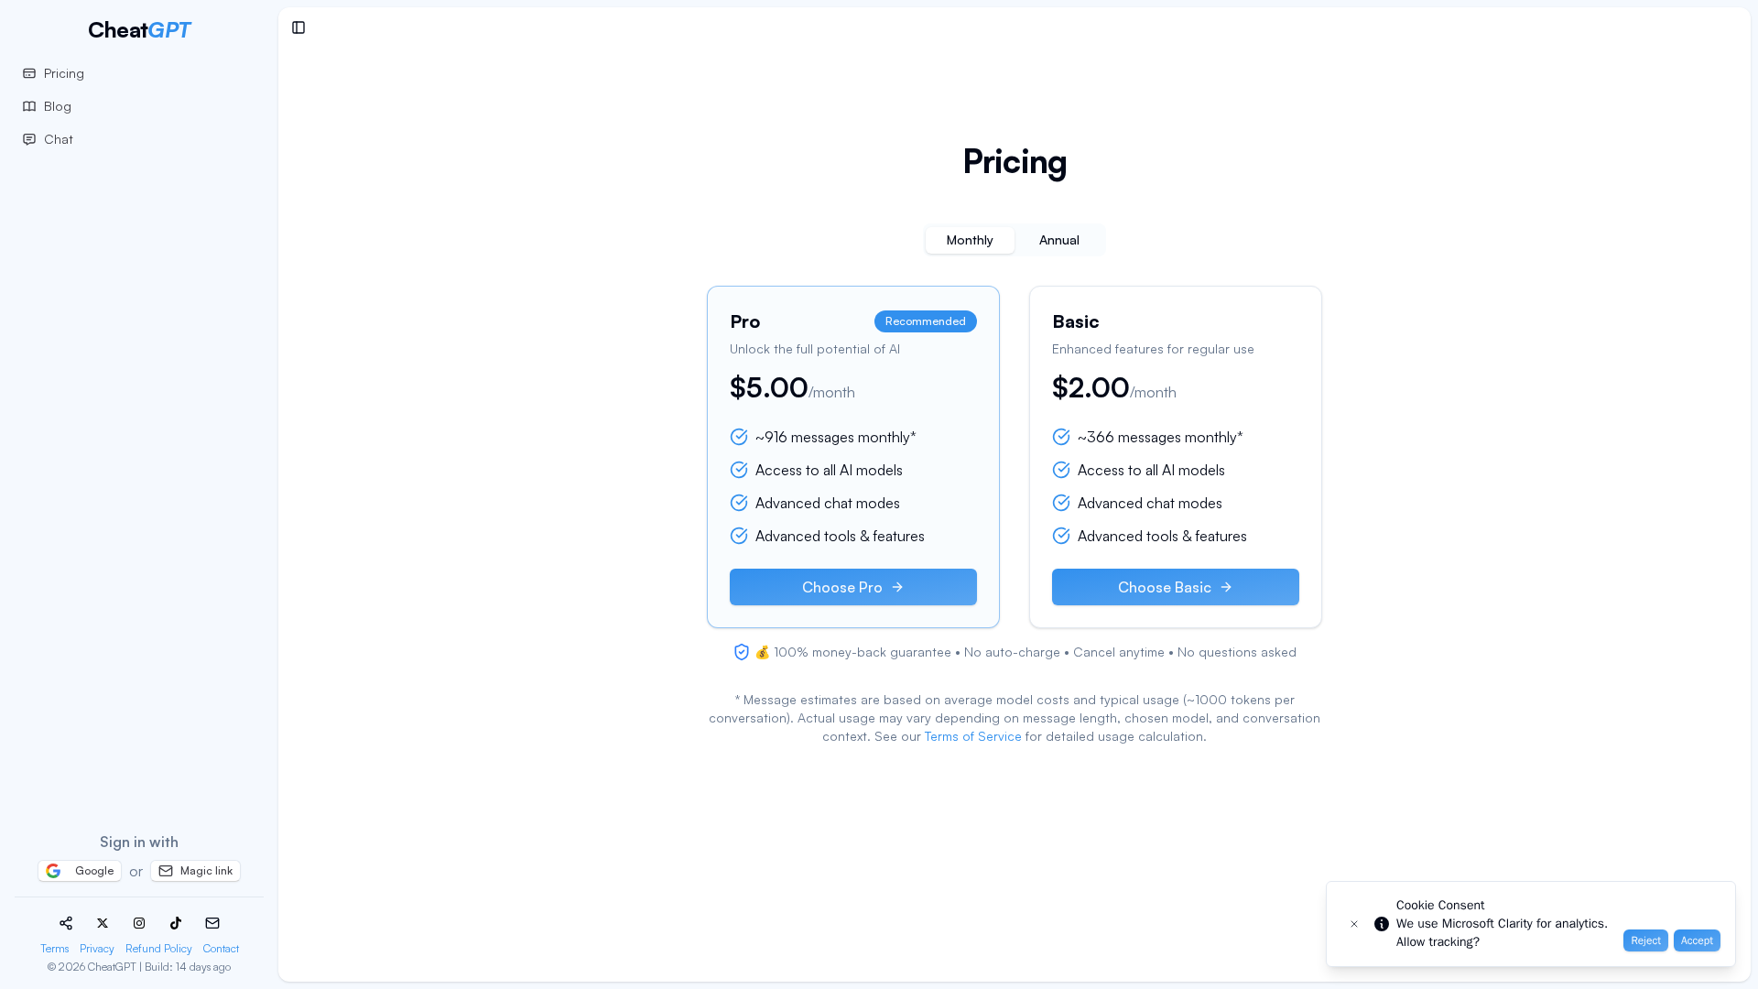Screen dimensions: 1758x989
Task: Open the email envelope icon in footer
Action: tap(212, 923)
